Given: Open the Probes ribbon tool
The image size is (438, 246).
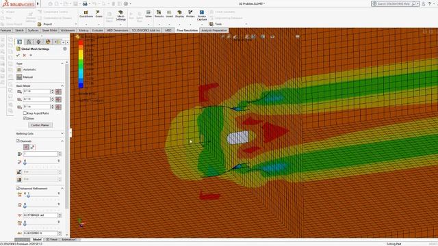Looking at the screenshot, I should click(x=190, y=14).
